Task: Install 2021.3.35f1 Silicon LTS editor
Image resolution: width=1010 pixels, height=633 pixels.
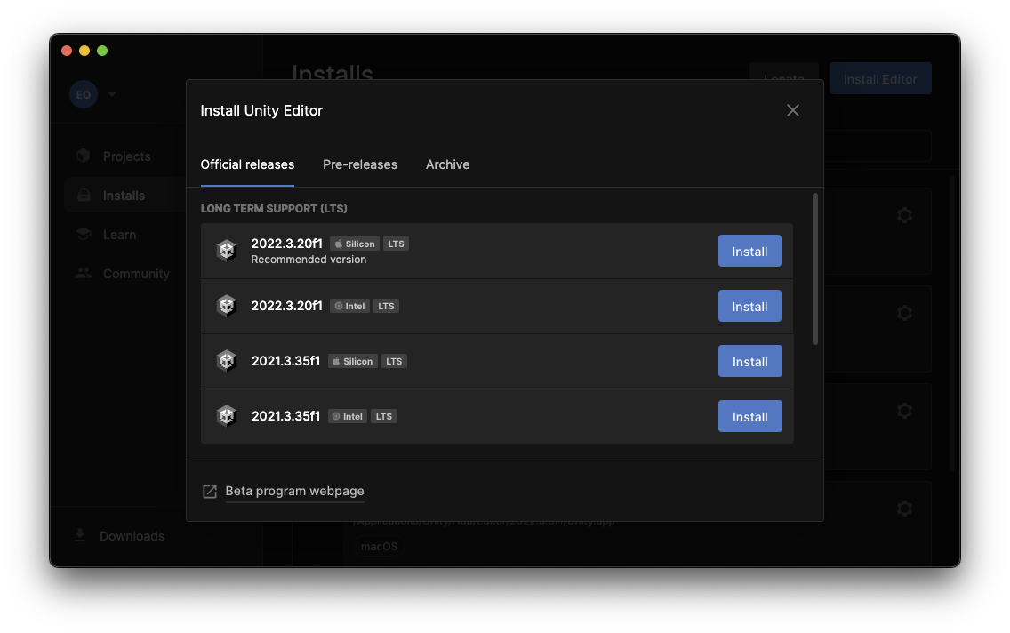Action: point(749,362)
